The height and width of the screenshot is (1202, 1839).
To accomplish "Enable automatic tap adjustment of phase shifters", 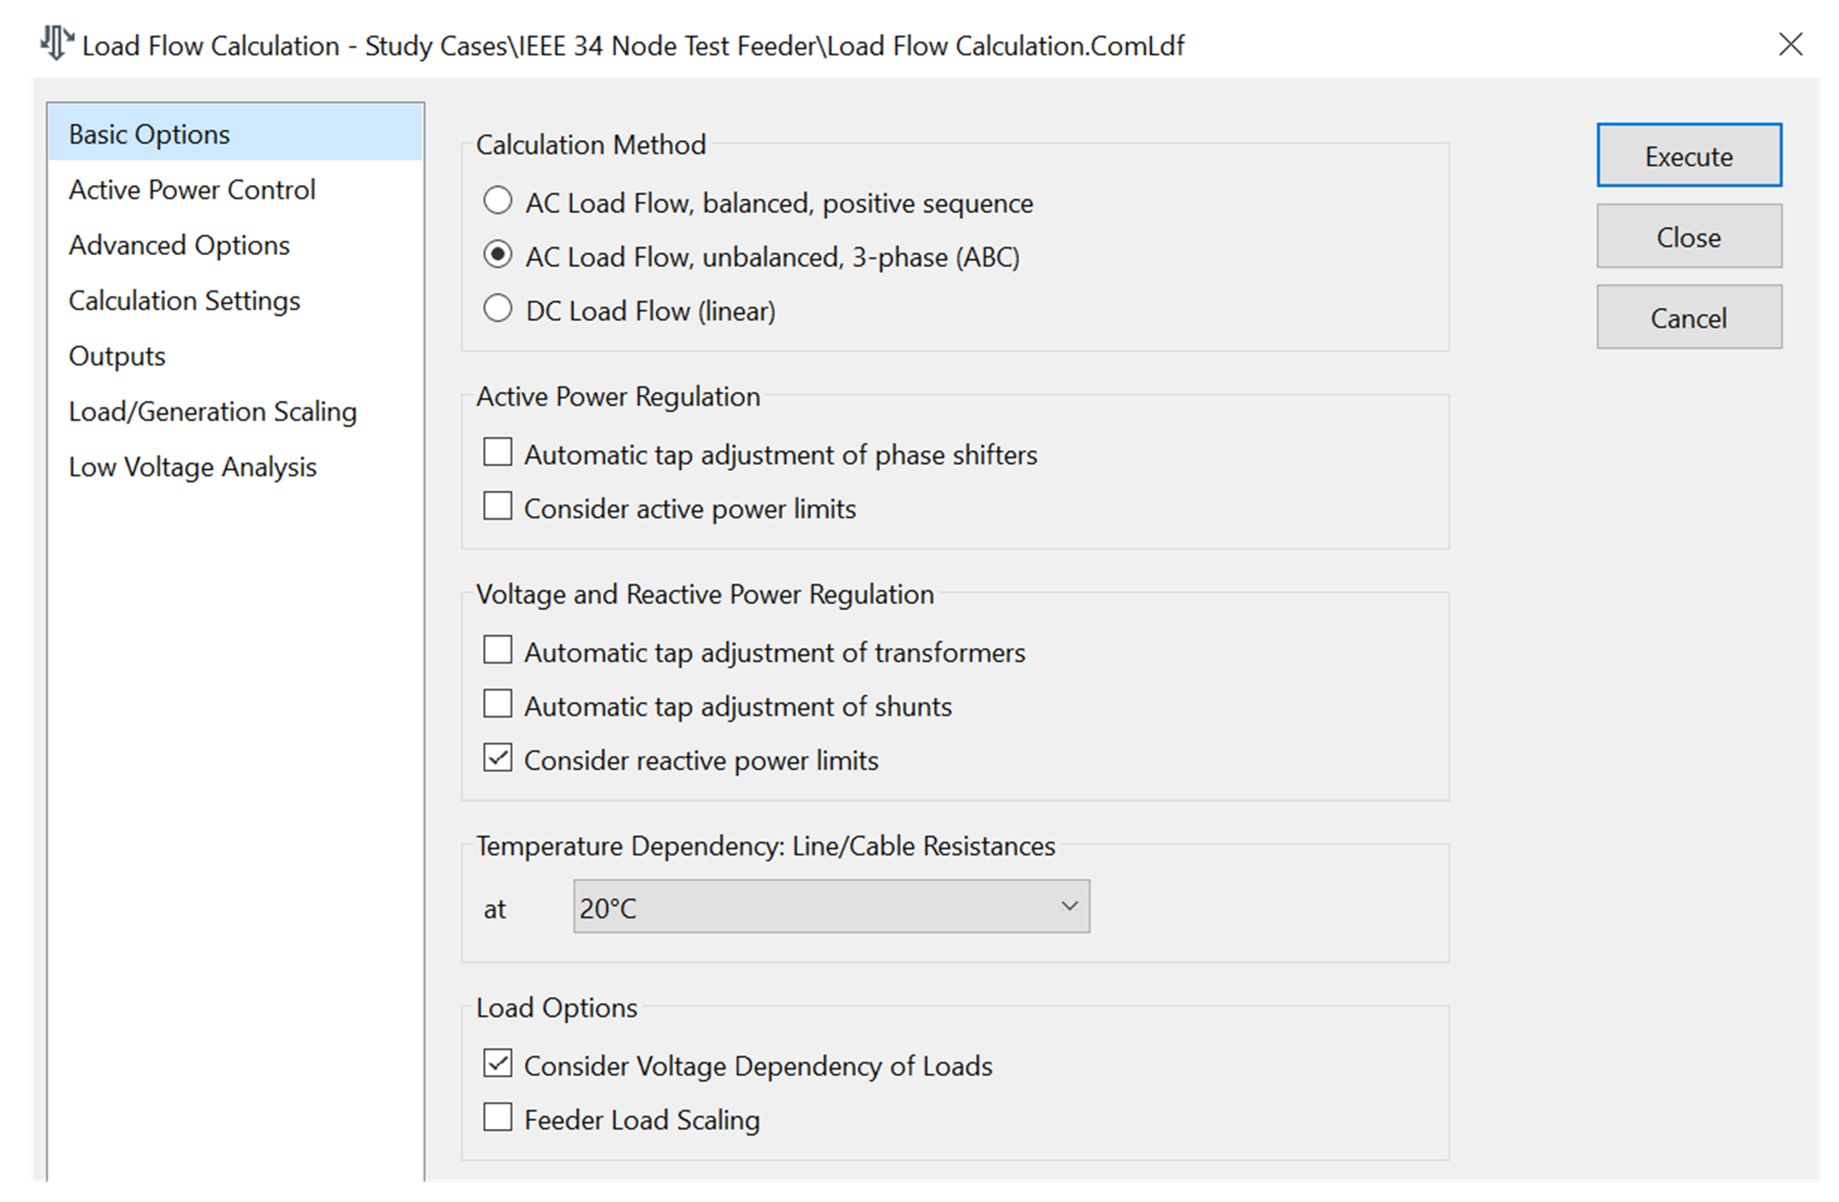I will (x=498, y=452).
